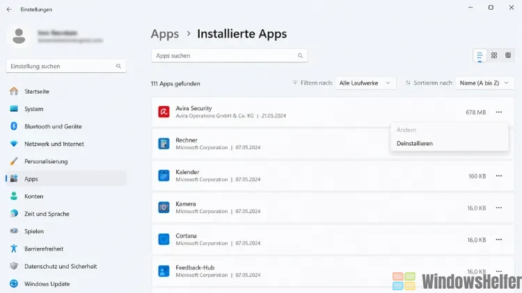Click the 111 Apps gefunden text

(x=175, y=83)
